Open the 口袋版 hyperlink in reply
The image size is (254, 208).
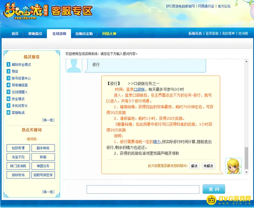pos(139,89)
